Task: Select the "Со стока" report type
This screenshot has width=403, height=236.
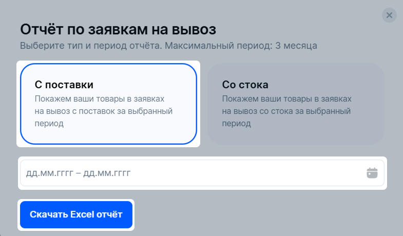Action: (x=296, y=104)
